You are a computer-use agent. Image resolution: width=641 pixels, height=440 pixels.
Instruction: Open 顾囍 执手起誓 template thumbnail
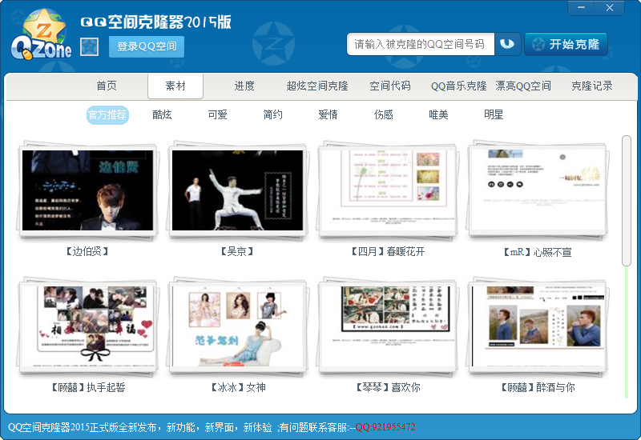tap(87, 326)
